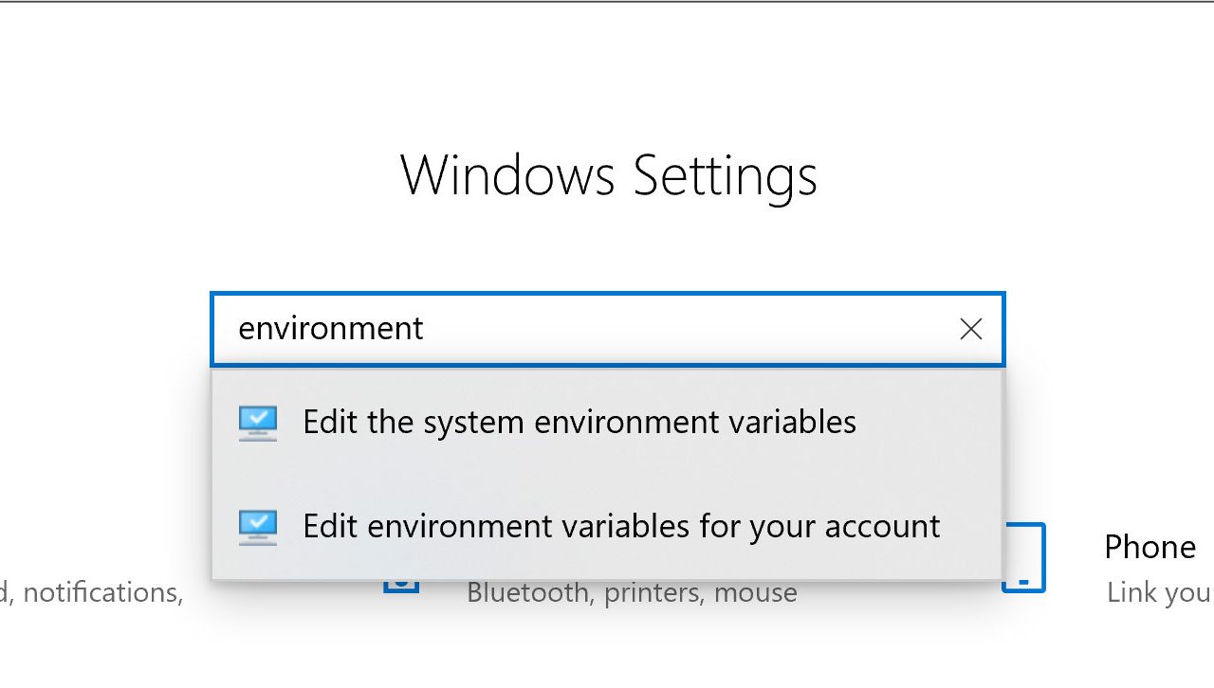Screen dimensions: 1214x688
Task: Click the monitor icon beside system environment variables
Action: coord(257,423)
